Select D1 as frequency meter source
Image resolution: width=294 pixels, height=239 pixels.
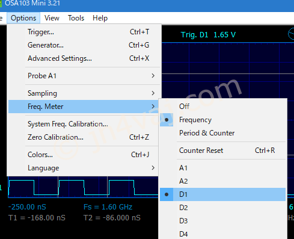[222, 194]
